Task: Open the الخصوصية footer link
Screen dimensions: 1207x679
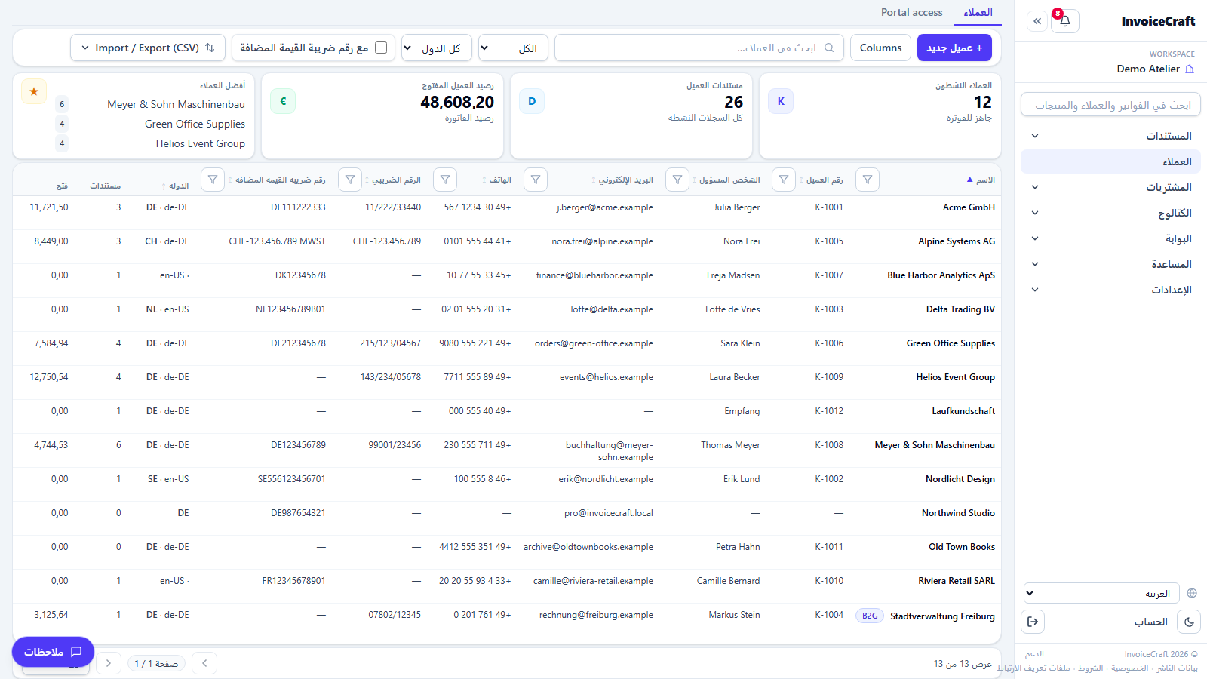Action: click(1129, 668)
